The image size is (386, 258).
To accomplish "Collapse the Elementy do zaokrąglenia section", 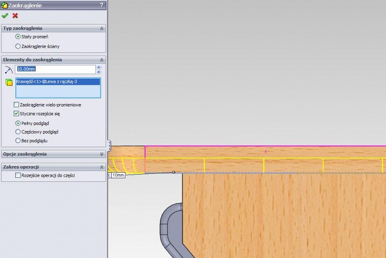I will click(x=102, y=60).
